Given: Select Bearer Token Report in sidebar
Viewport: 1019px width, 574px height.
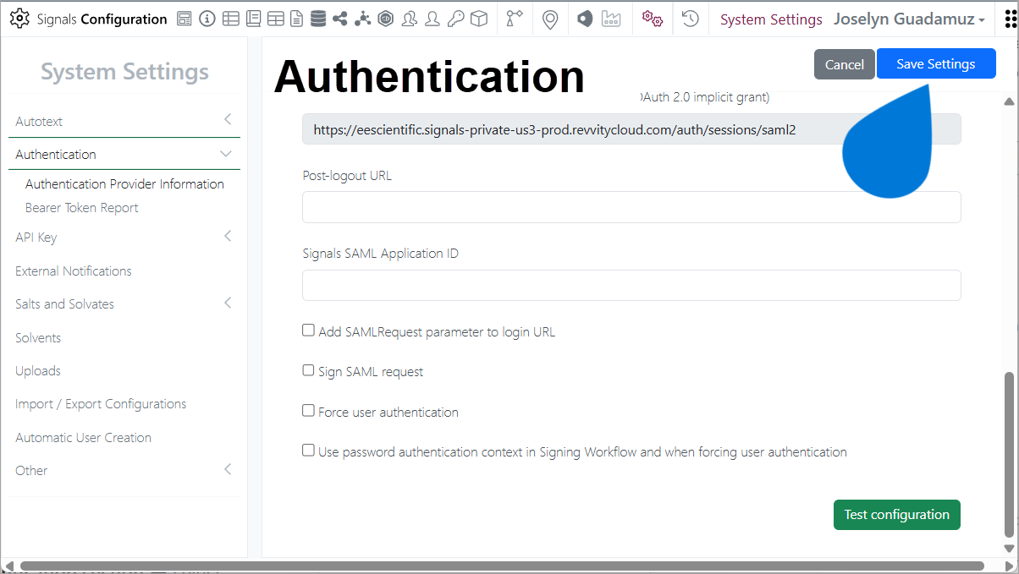Looking at the screenshot, I should point(81,208).
